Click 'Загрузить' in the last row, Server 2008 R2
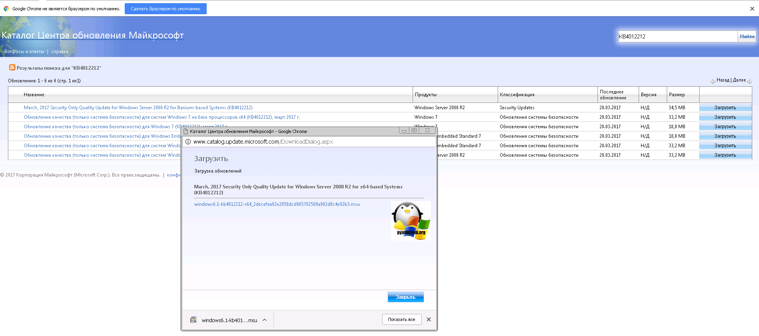Screen dimensions: 759x336 (725, 155)
